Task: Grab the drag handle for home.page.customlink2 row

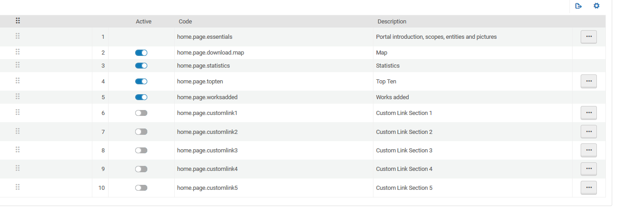Action: tap(18, 131)
